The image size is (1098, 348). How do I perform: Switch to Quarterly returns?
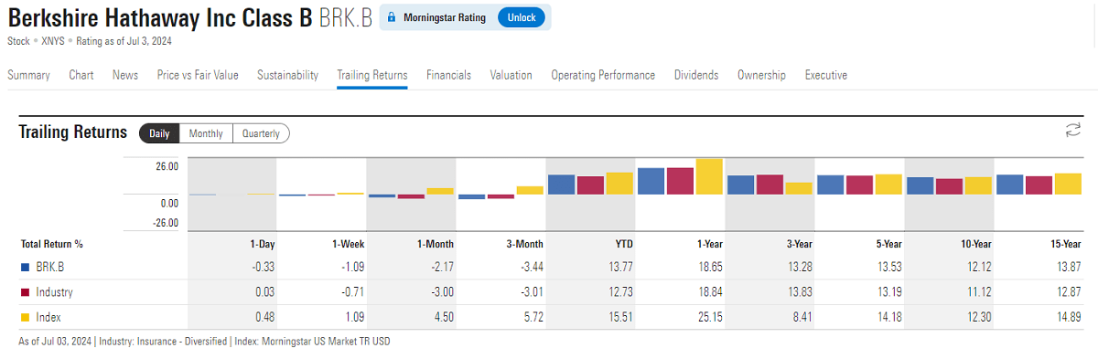(261, 133)
